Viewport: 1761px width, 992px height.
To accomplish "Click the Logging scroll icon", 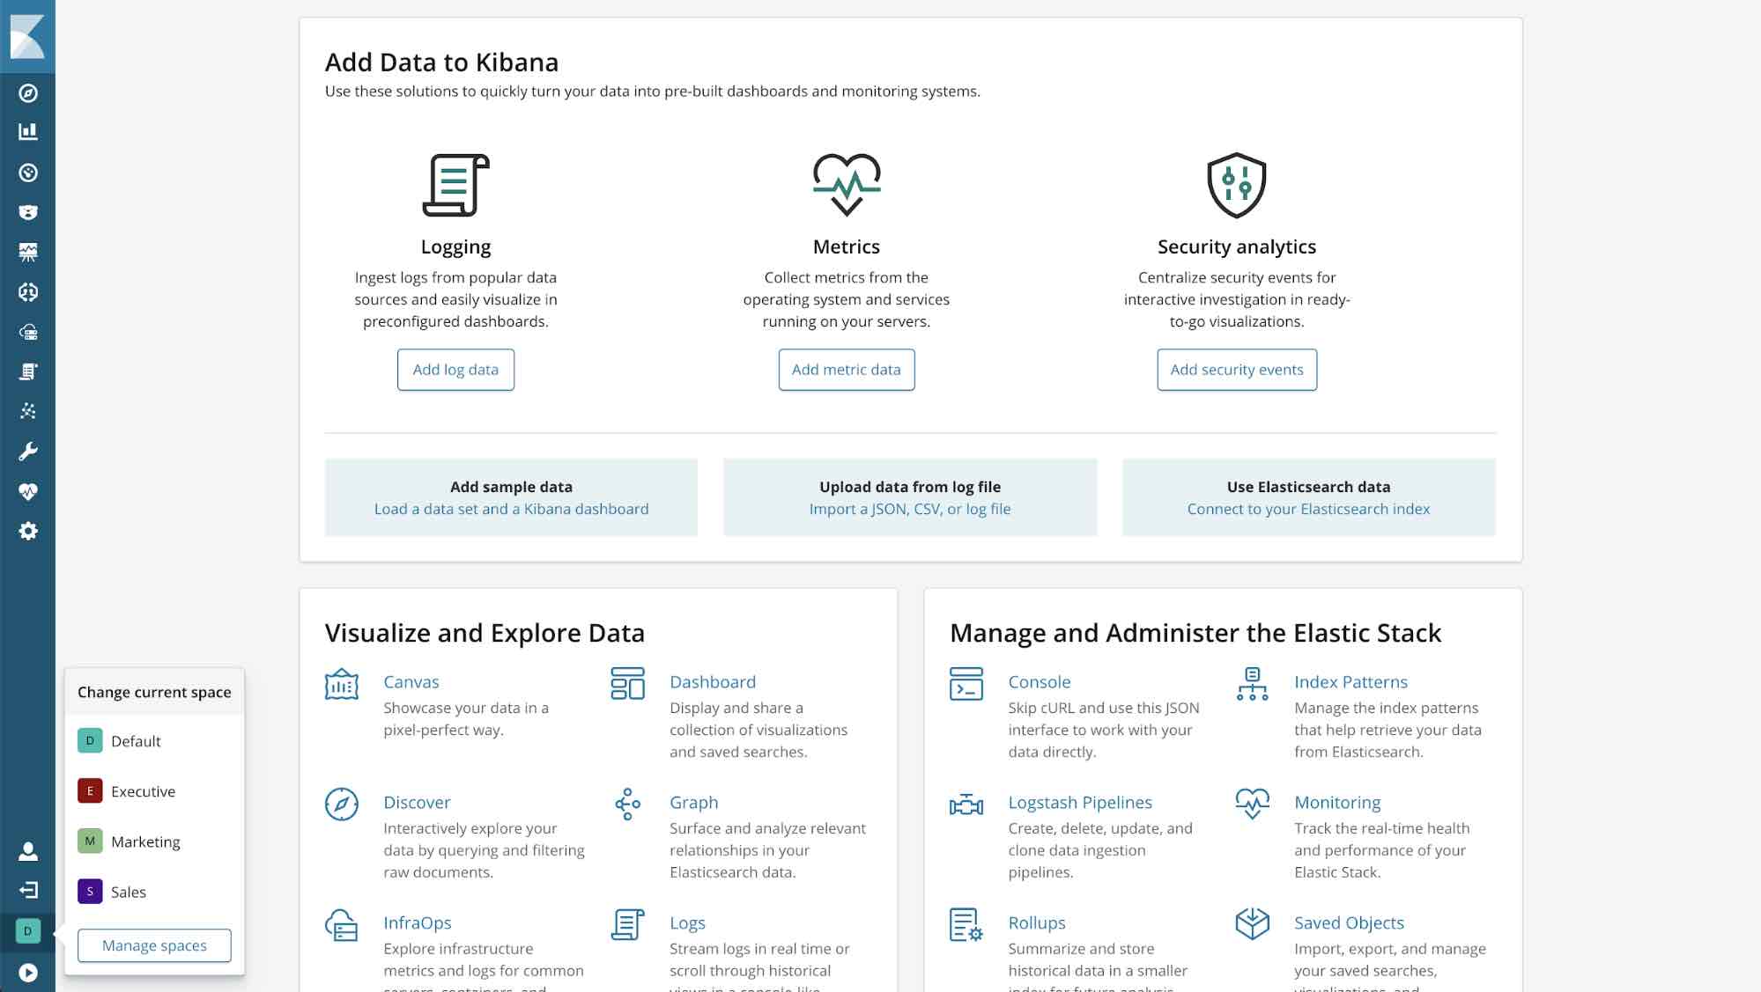I will click(455, 185).
